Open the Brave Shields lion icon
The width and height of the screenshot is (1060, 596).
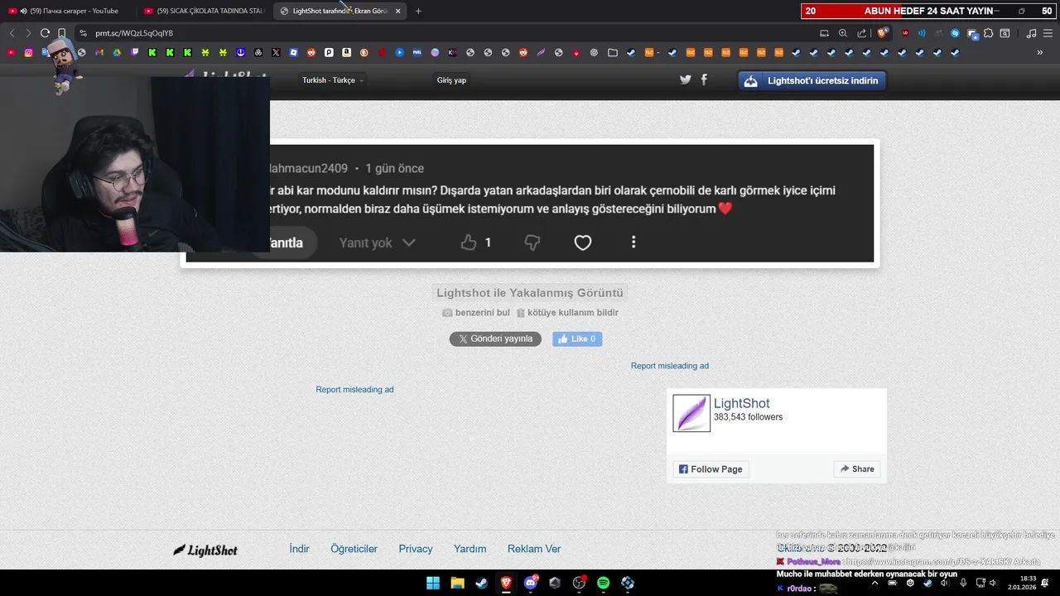tap(883, 33)
